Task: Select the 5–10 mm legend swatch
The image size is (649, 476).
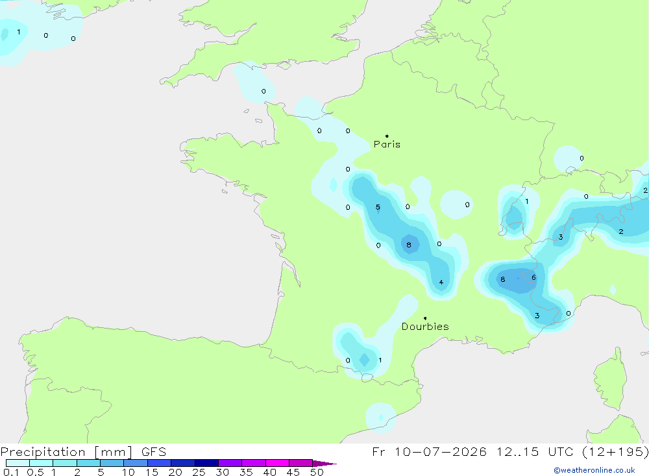Action: point(112,463)
